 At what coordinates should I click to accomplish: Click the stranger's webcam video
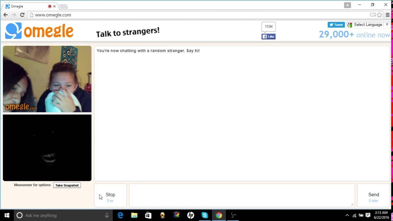(47, 79)
